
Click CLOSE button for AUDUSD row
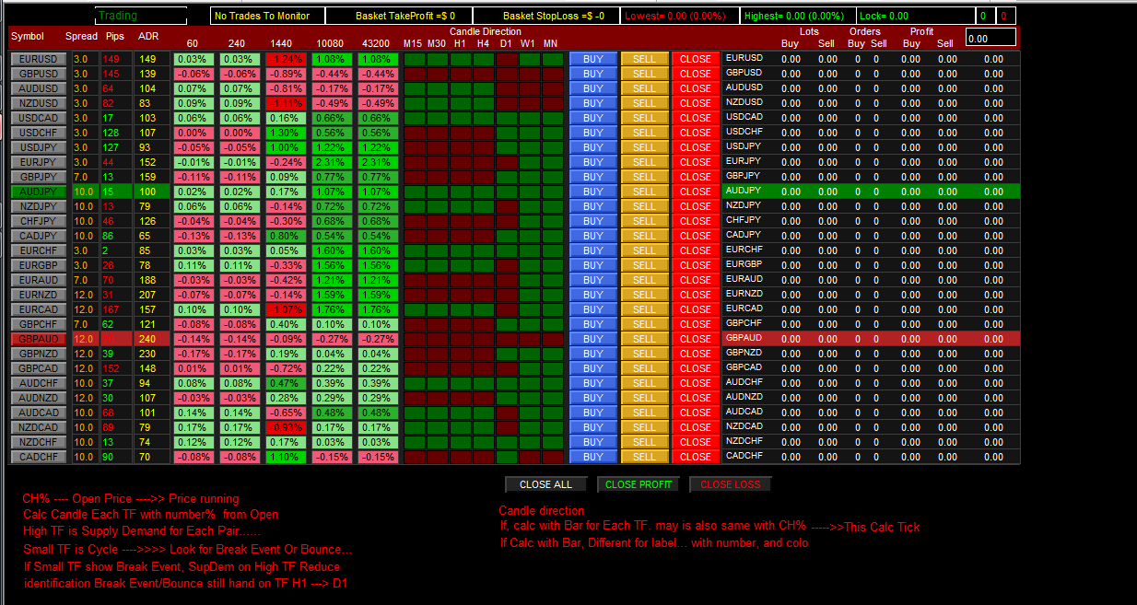pos(696,88)
